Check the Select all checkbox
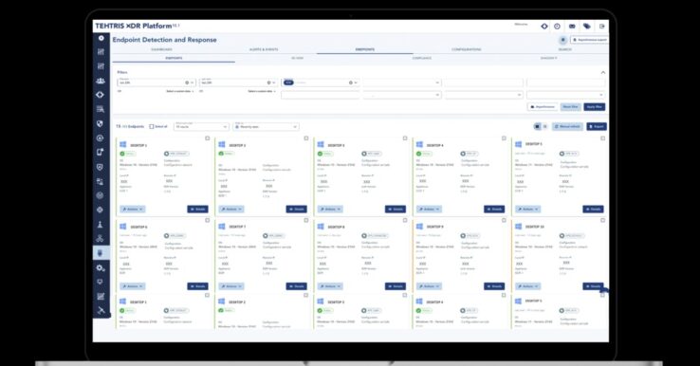The width and height of the screenshot is (700, 366). [152, 127]
